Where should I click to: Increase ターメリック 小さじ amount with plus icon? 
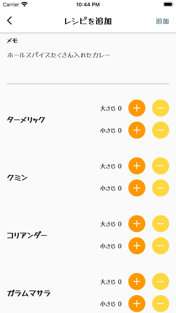[137, 130]
